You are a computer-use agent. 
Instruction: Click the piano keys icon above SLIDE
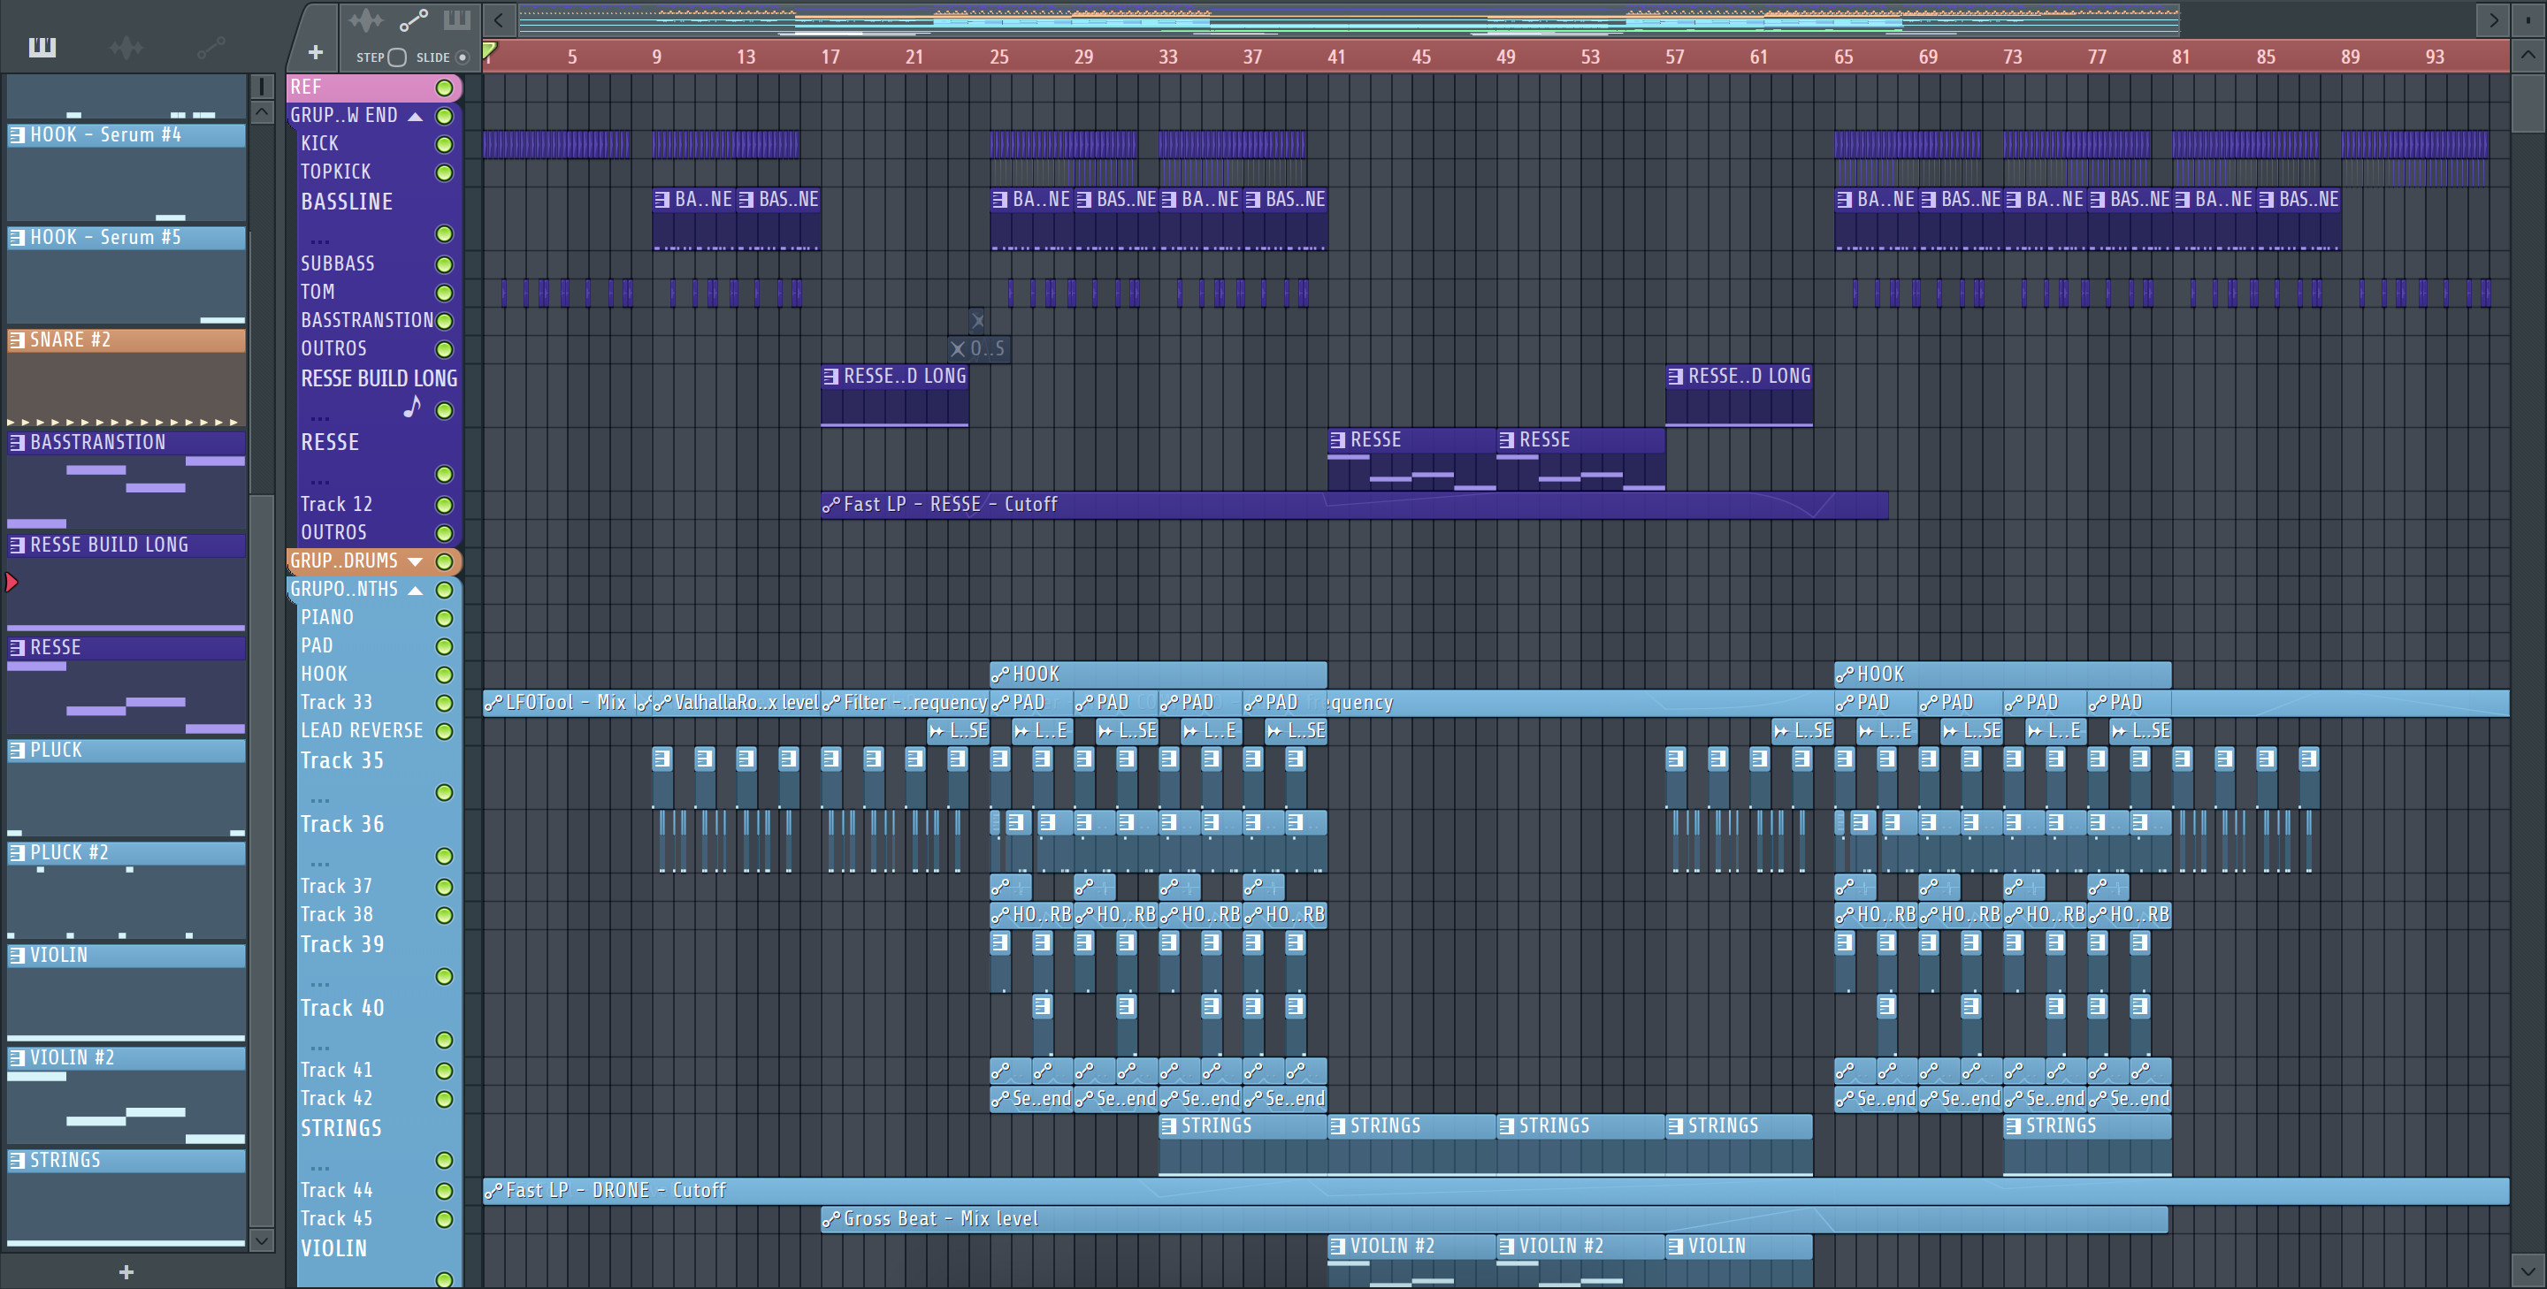tap(457, 19)
